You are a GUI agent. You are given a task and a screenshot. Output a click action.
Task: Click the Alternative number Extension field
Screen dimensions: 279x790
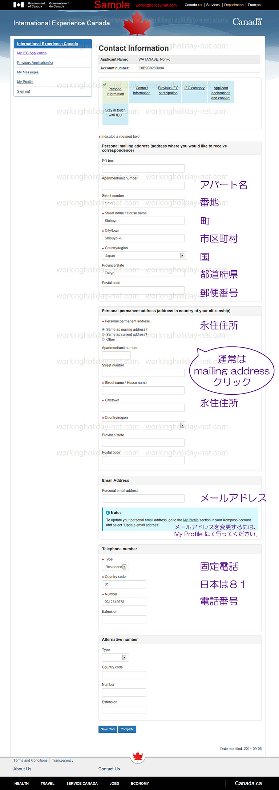pos(124,710)
